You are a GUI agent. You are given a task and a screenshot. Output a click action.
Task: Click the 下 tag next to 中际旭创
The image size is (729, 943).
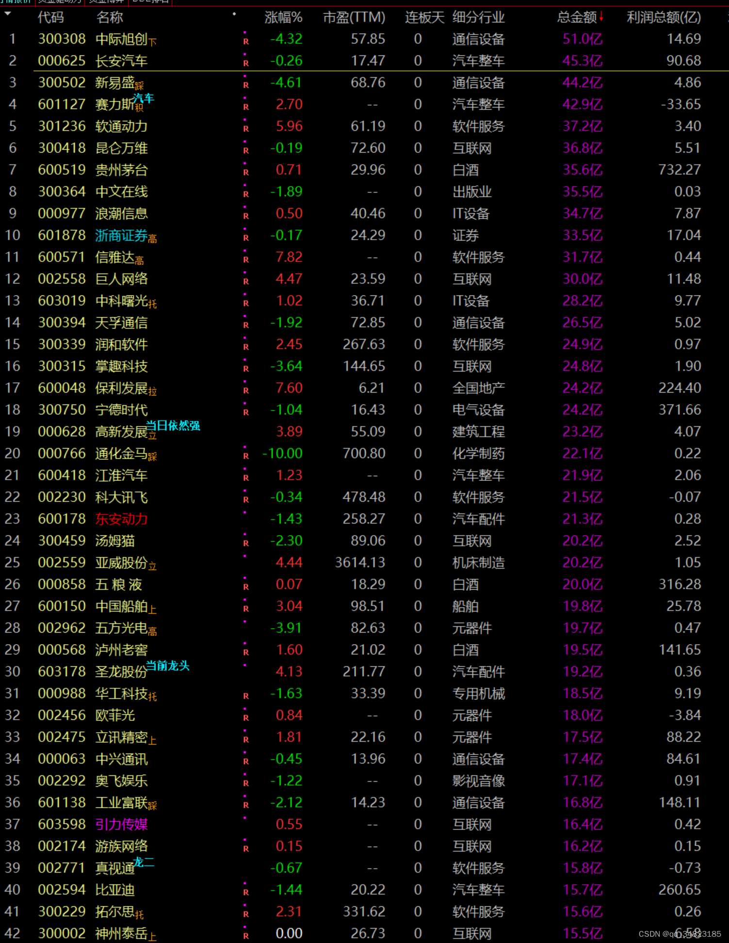click(152, 43)
